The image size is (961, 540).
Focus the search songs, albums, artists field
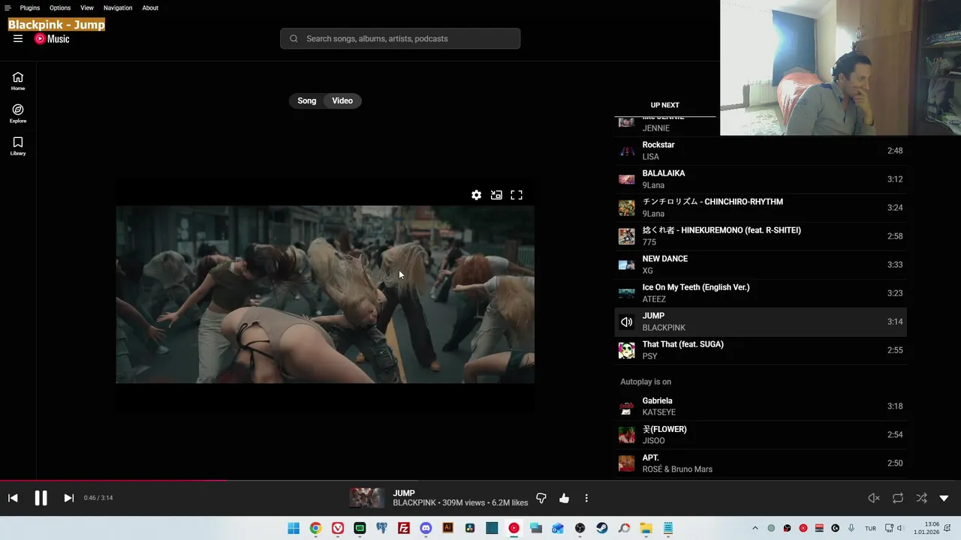click(400, 38)
